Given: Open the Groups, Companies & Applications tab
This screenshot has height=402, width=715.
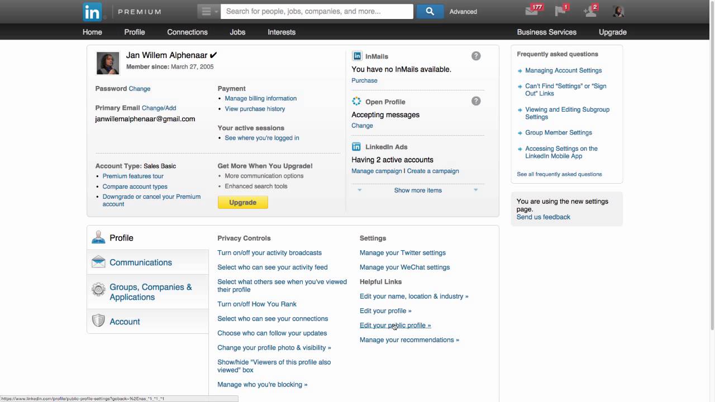Looking at the screenshot, I should (150, 292).
